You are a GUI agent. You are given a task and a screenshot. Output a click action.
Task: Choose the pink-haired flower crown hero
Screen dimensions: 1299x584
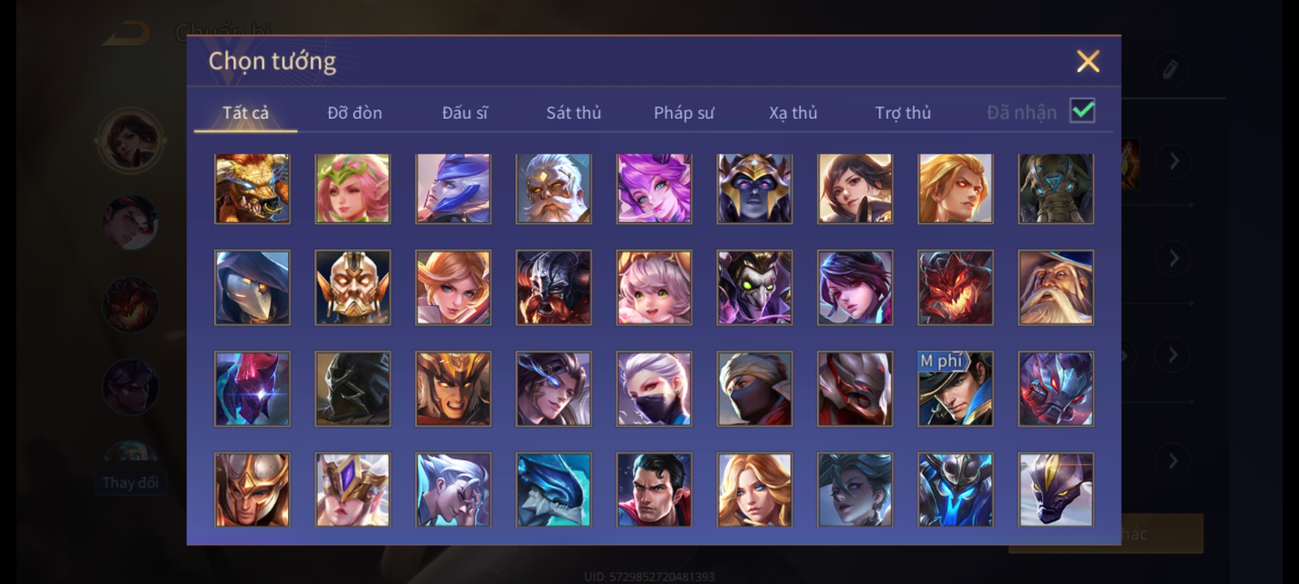point(352,189)
